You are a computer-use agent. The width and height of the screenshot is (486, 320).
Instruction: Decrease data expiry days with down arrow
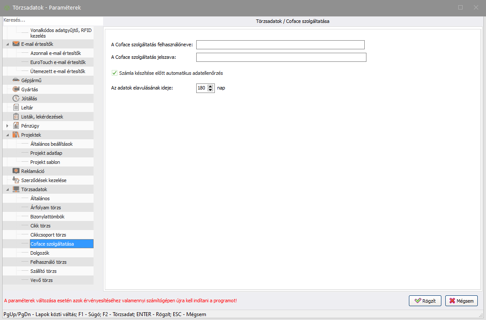pyautogui.click(x=211, y=90)
